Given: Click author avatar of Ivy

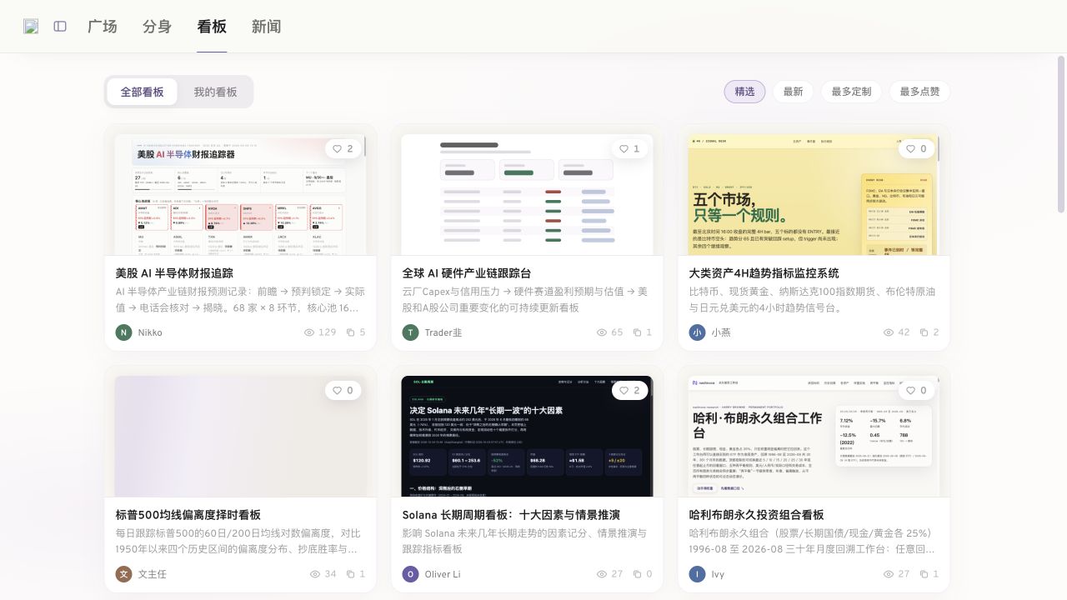Looking at the screenshot, I should pyautogui.click(x=697, y=573).
